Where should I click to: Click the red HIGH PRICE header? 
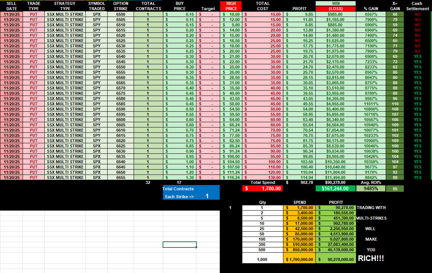coord(231,6)
